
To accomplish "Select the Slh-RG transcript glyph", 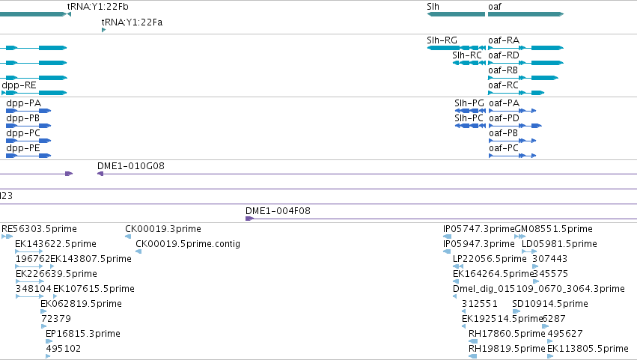I will [456, 48].
